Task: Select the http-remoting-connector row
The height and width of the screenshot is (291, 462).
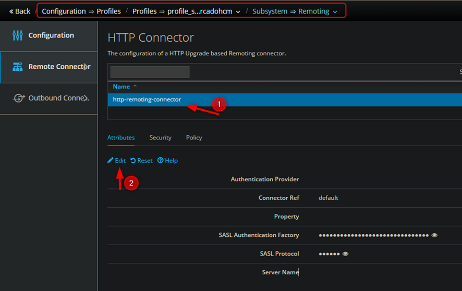Action: click(147, 99)
